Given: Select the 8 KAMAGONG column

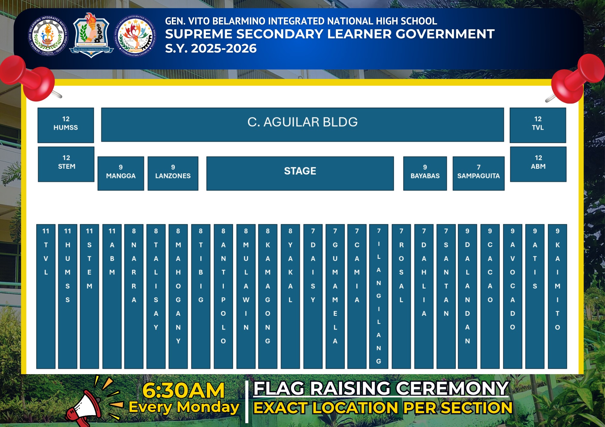Looking at the screenshot, I should coord(268,296).
